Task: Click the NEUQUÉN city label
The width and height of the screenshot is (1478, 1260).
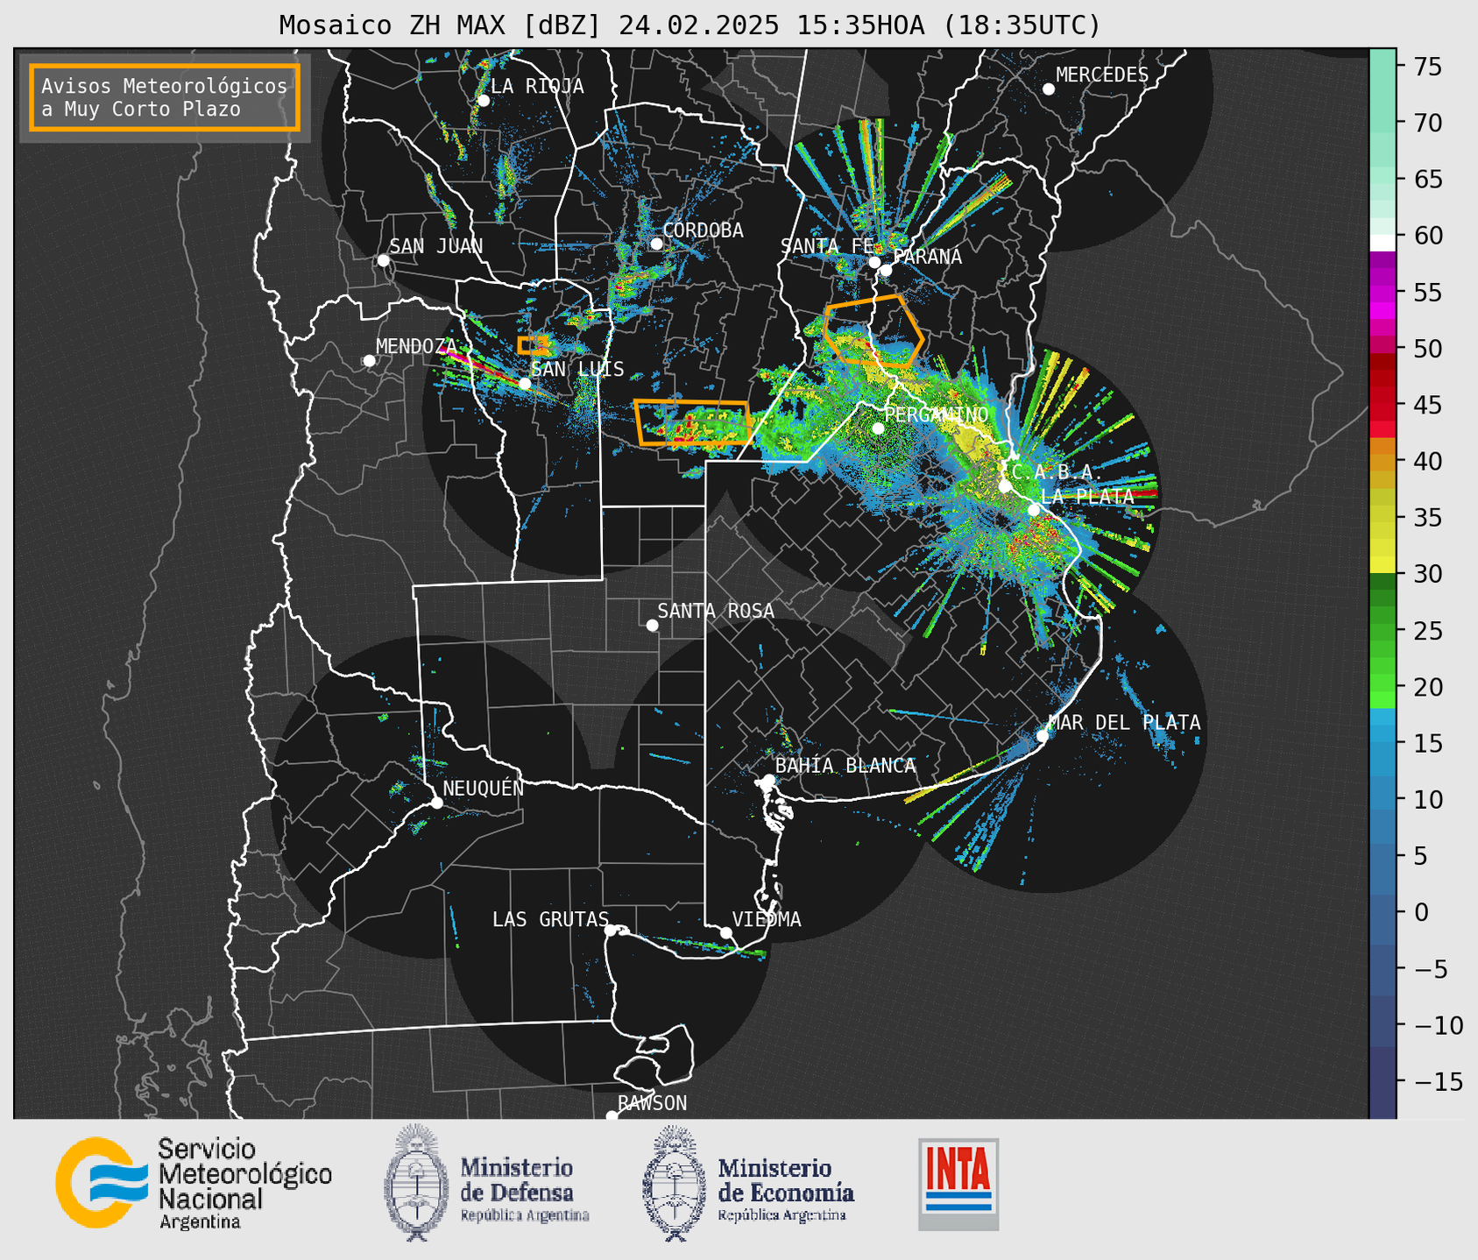Action: coord(484,788)
